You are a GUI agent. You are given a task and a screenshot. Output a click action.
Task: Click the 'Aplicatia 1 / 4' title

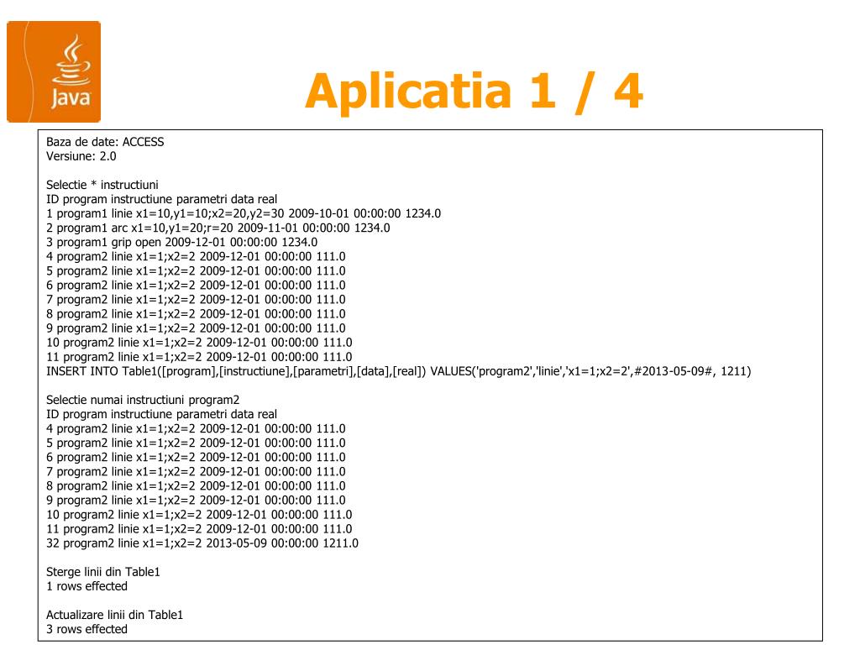pos(474,92)
